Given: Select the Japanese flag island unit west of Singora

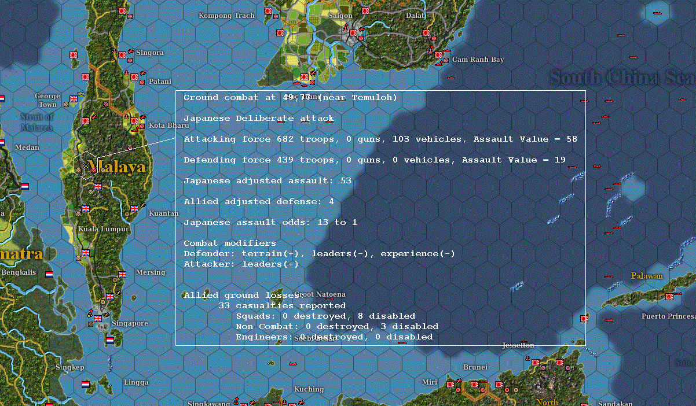Looking at the screenshot, I should (x=74, y=55).
